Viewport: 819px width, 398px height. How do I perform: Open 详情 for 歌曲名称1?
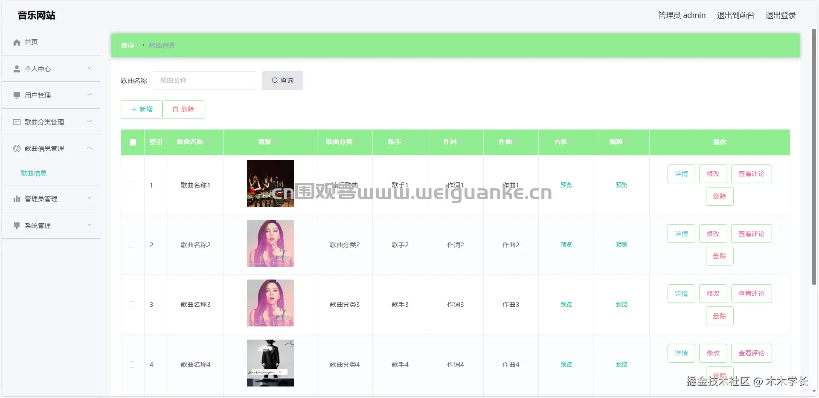coord(681,174)
